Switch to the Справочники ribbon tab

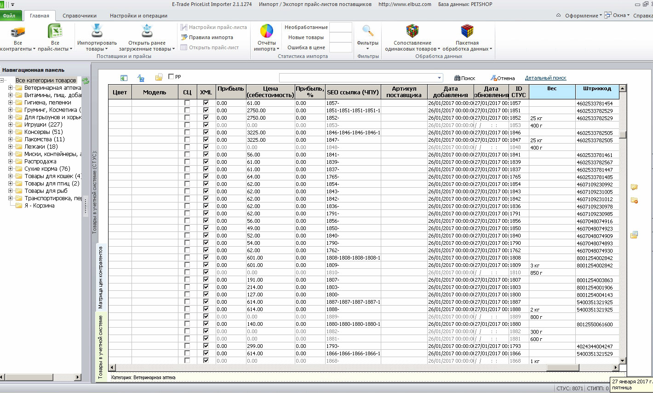(80, 16)
